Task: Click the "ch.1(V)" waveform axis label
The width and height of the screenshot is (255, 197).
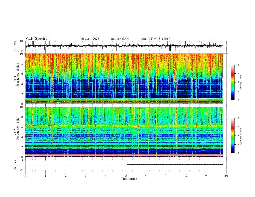Action: [x=15, y=46]
